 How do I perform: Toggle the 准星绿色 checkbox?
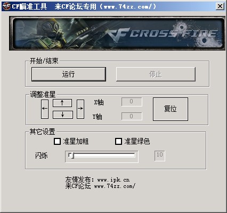click(x=118, y=142)
